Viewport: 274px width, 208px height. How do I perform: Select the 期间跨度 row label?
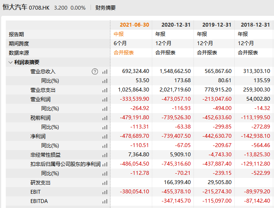(x=19, y=44)
